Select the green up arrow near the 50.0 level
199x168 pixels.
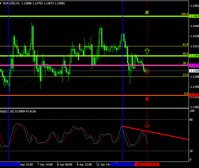(147, 51)
